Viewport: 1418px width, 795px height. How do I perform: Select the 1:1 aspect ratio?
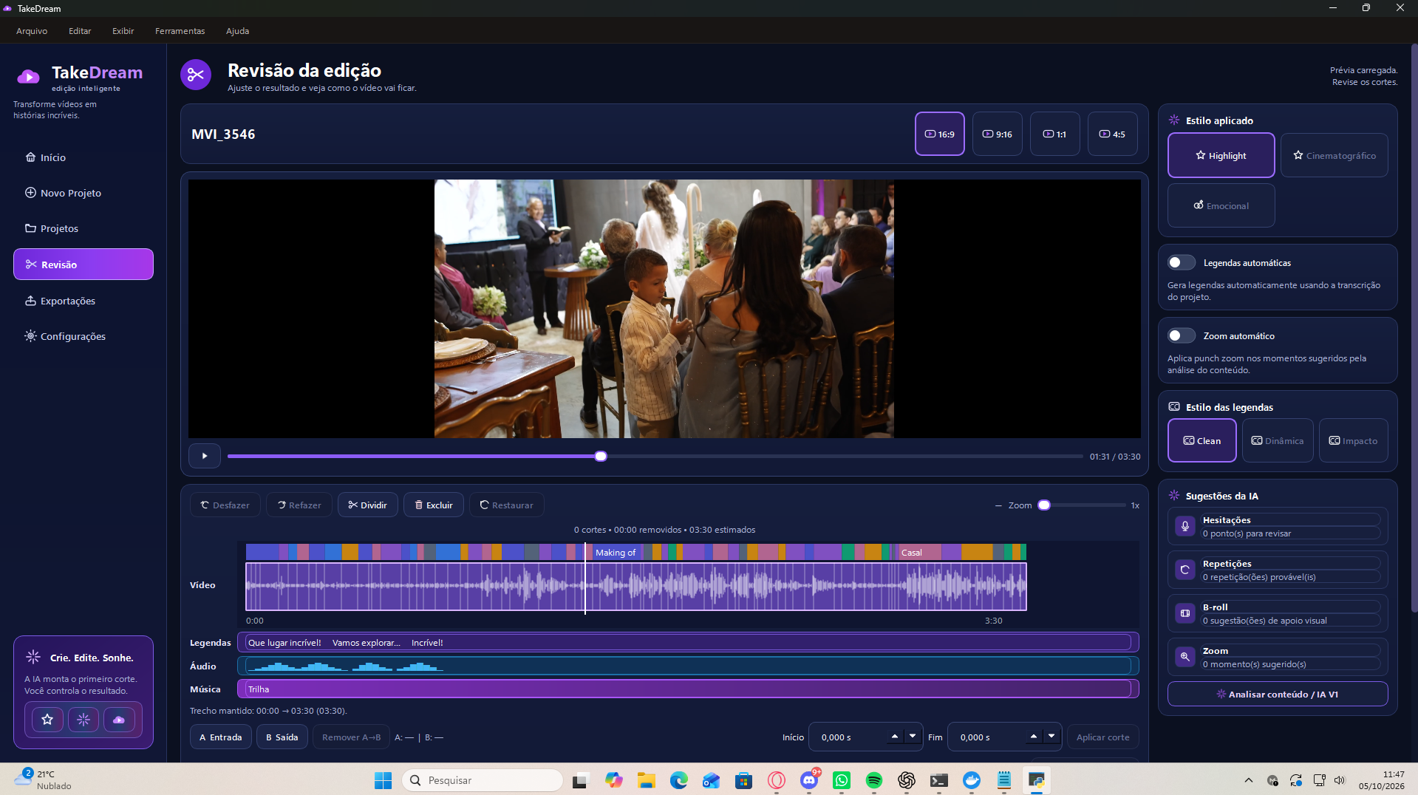pyautogui.click(x=1055, y=134)
